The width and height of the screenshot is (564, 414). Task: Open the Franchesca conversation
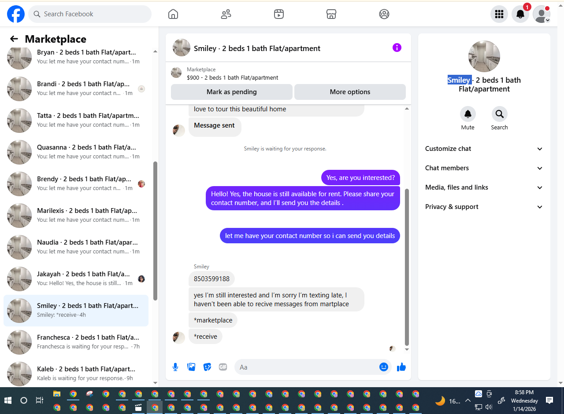click(x=76, y=342)
